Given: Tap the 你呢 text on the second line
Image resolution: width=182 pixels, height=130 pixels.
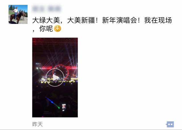Looking at the screenshot, I should 46,28.
